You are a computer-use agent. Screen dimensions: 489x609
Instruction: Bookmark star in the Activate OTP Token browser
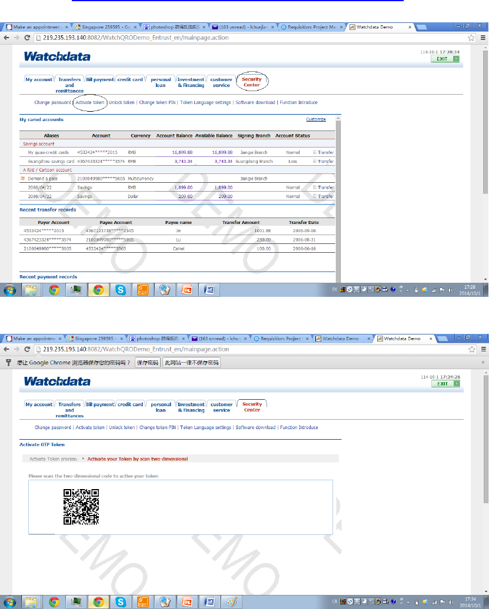[x=471, y=349]
